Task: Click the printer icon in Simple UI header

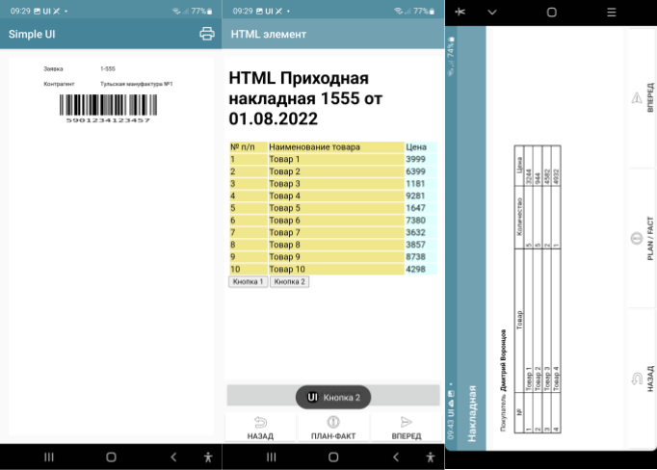Action: pos(206,34)
